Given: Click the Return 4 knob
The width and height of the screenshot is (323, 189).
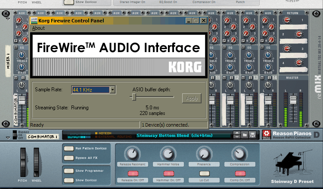Looking at the screenshot, I should click(x=299, y=62).
